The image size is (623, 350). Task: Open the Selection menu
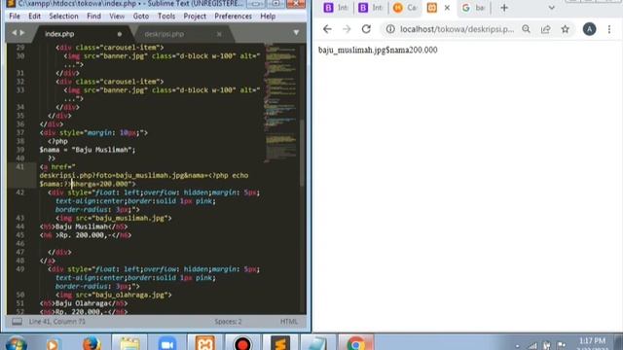pos(63,17)
